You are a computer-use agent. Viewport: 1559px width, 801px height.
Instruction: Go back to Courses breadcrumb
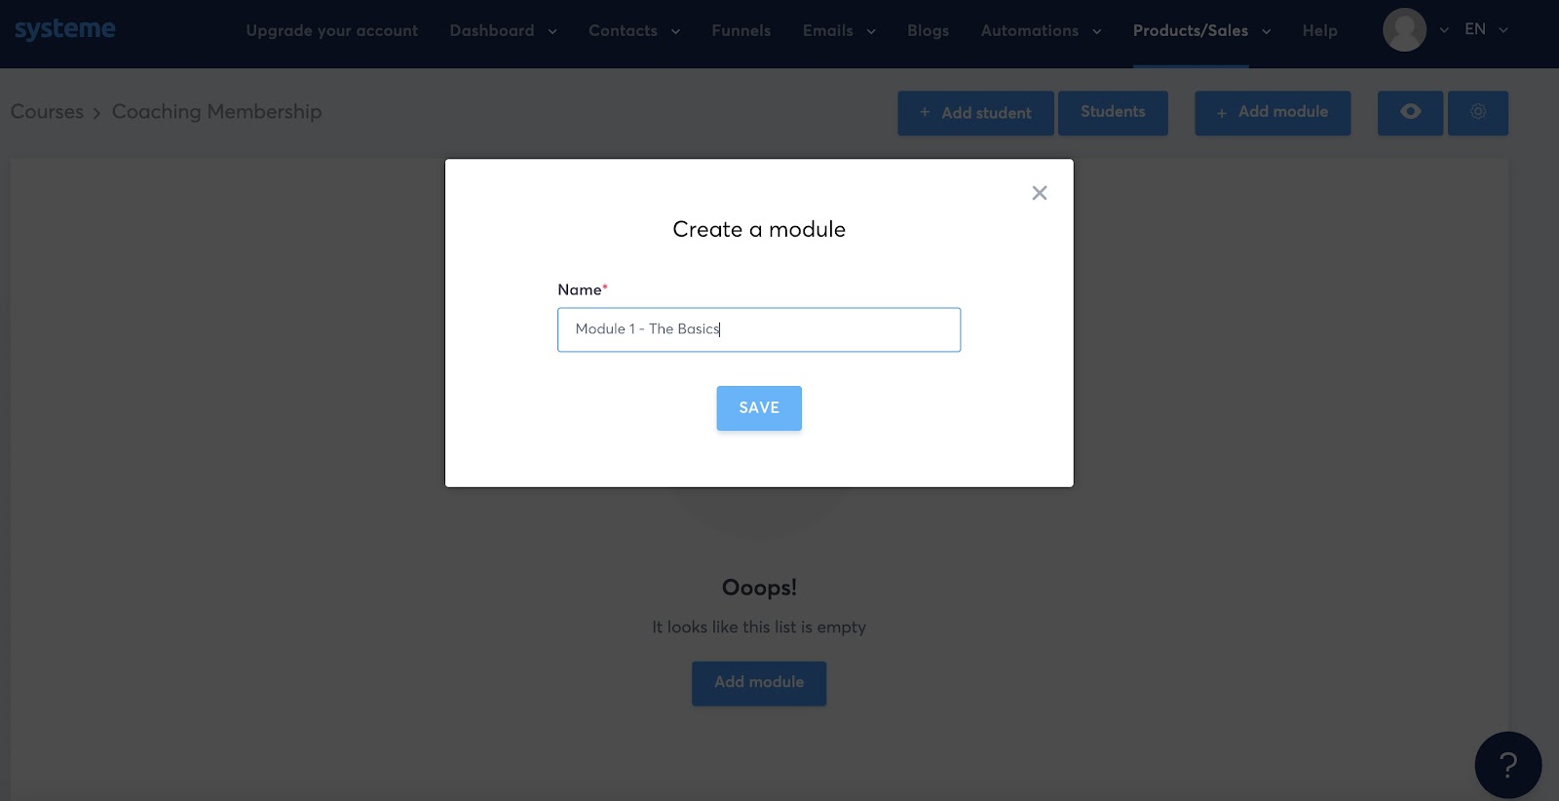coord(47,112)
